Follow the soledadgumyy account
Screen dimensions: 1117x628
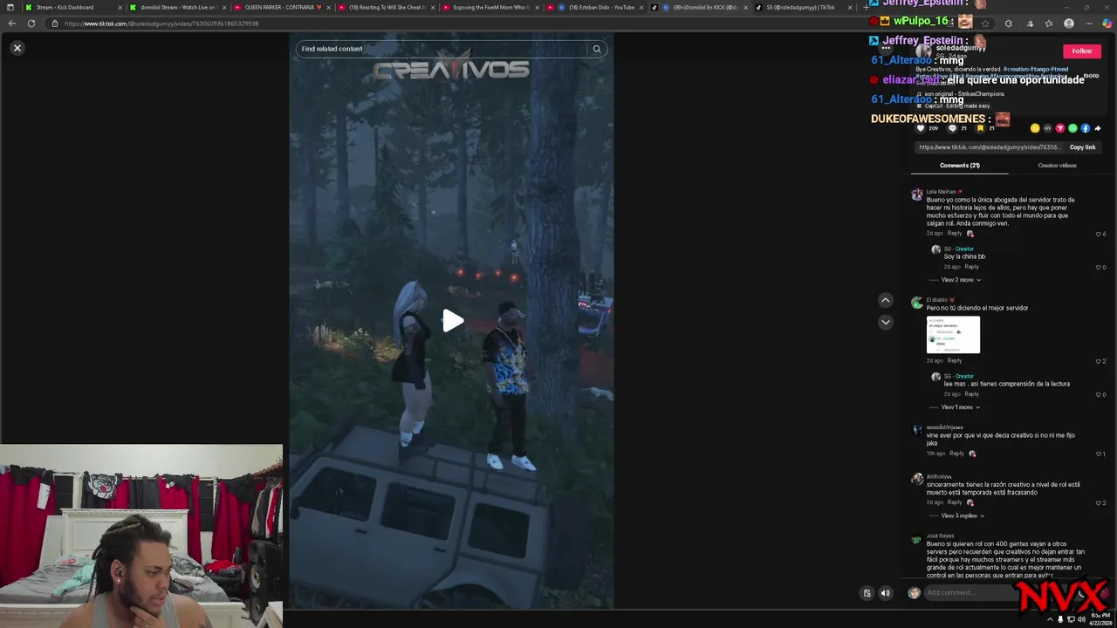[1082, 51]
